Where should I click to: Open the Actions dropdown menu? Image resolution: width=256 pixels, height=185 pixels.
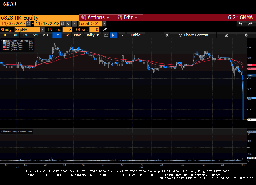click(95, 17)
